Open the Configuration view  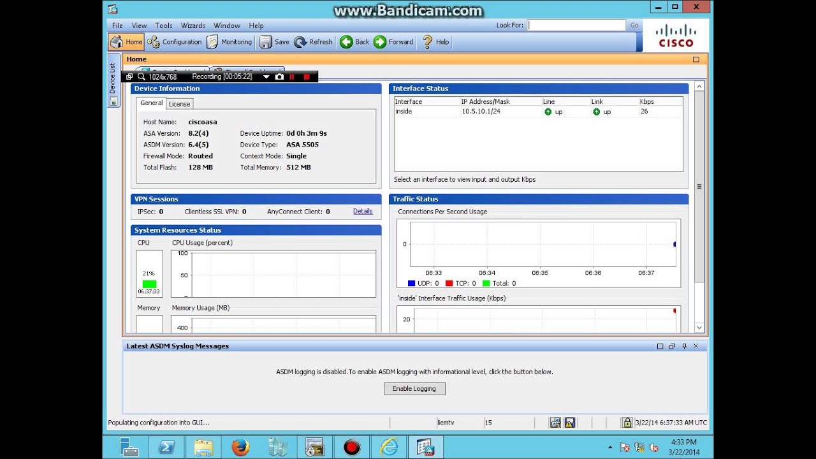tap(174, 42)
